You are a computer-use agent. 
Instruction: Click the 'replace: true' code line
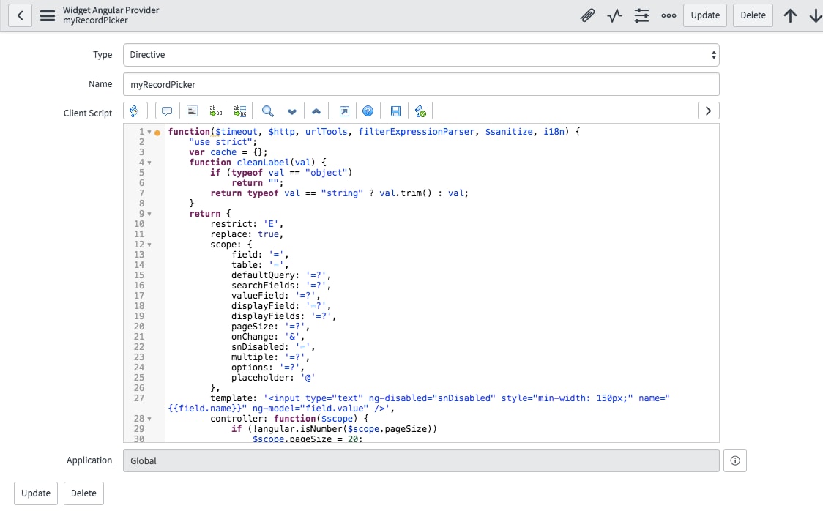[x=247, y=234]
